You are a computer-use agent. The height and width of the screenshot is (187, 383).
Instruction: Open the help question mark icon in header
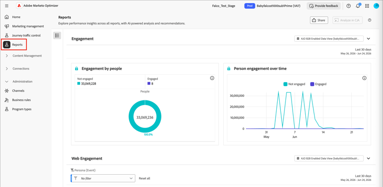click(x=349, y=6)
